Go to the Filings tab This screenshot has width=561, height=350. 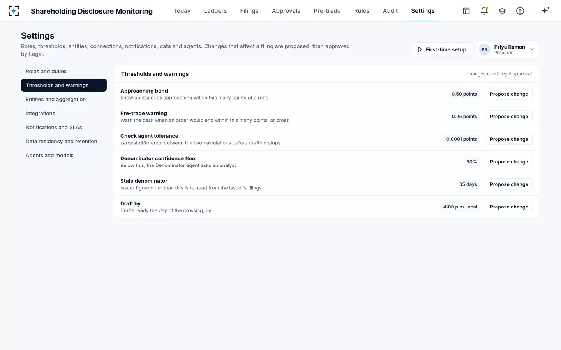pos(249,11)
